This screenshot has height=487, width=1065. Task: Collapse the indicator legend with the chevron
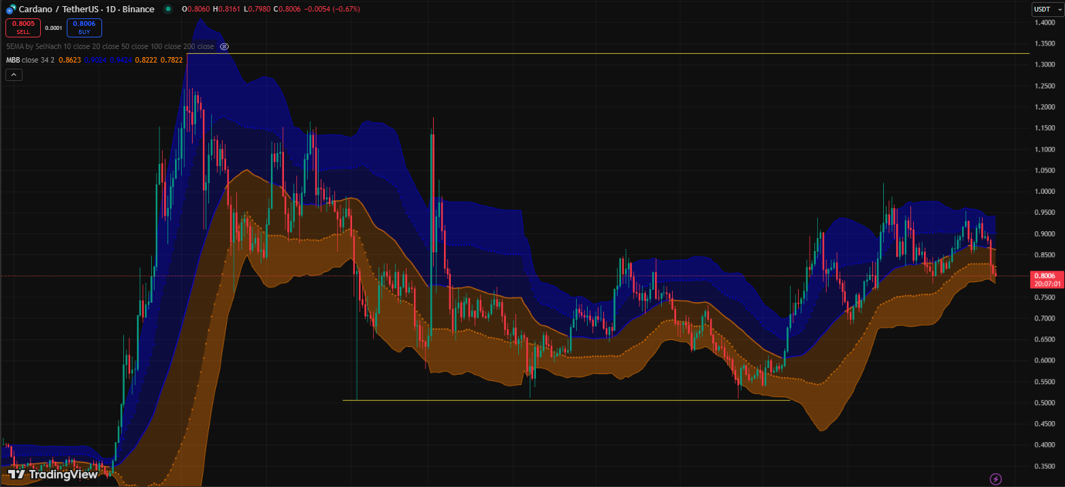coord(14,75)
